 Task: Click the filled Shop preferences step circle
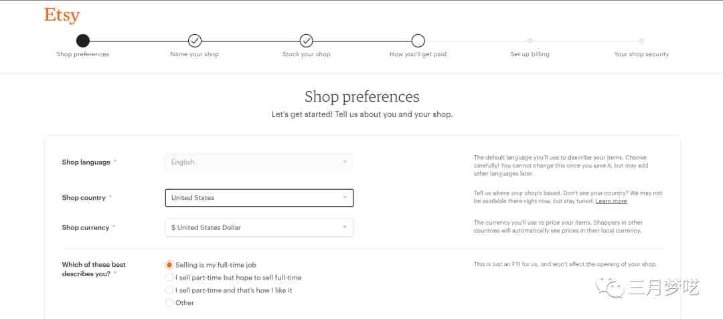82,41
